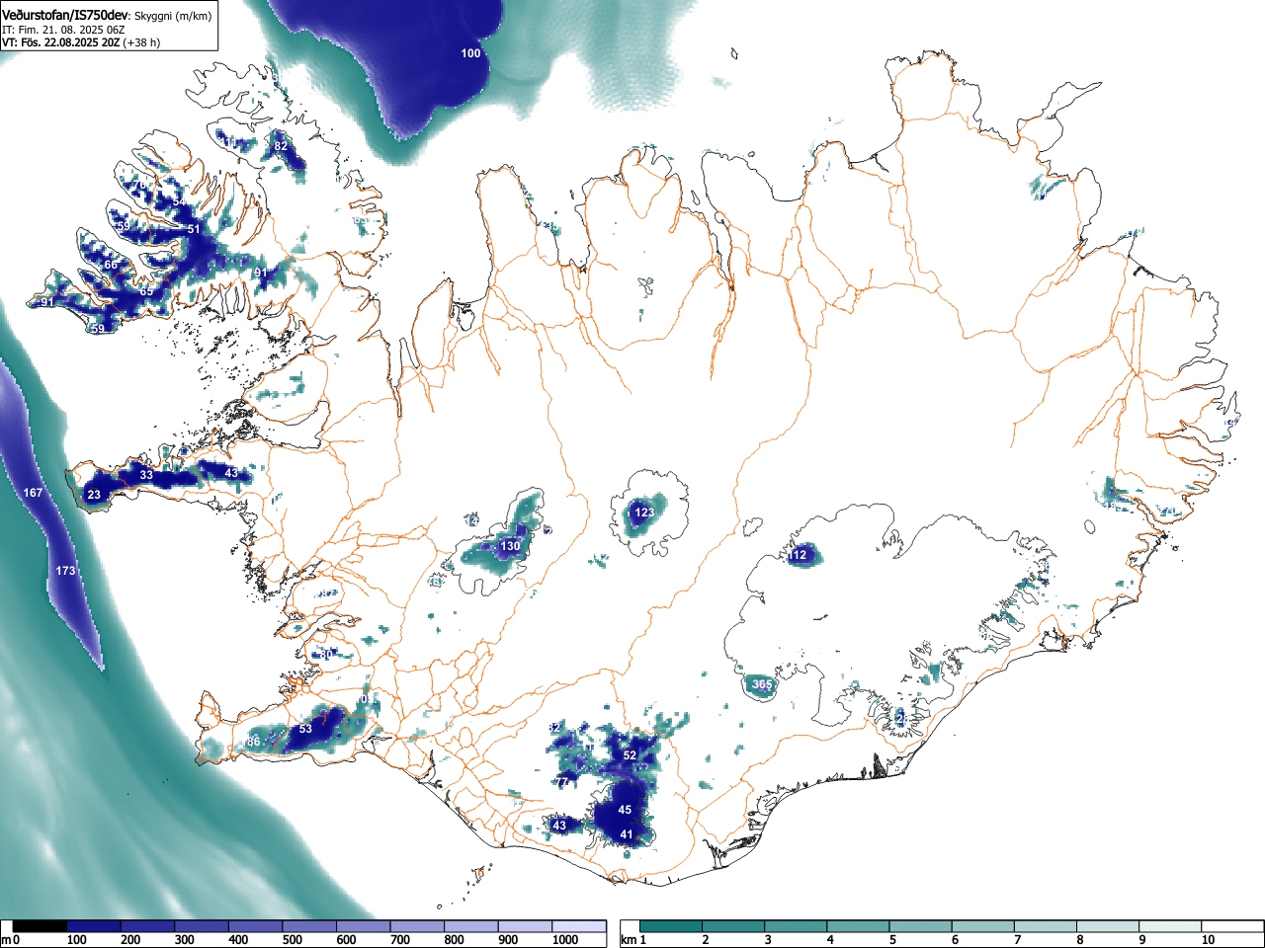Image resolution: width=1265 pixels, height=948 pixels.
Task: Click the '130' value on the glacier
Action: click(x=510, y=546)
